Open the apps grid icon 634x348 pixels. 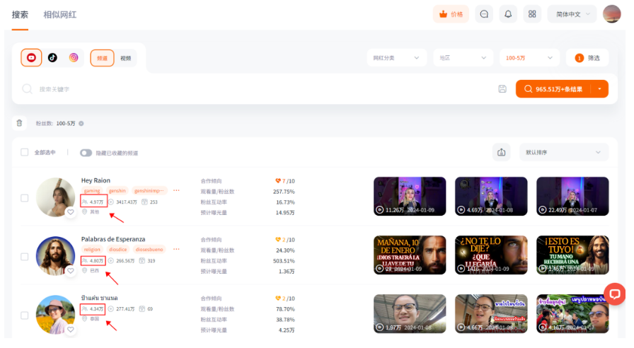[x=532, y=14]
